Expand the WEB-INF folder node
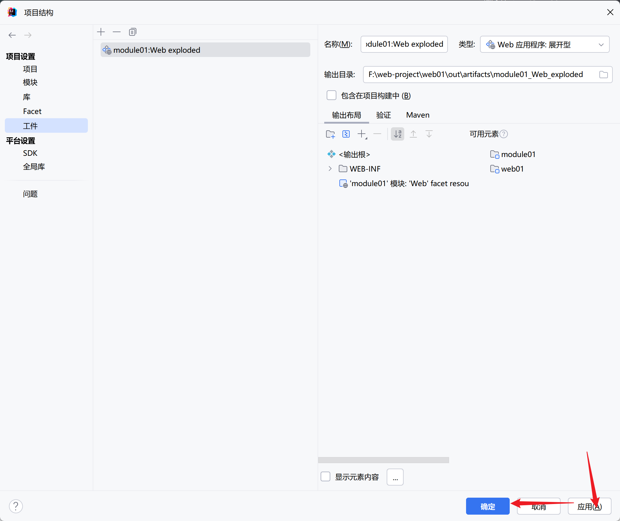The image size is (620, 521). (330, 169)
